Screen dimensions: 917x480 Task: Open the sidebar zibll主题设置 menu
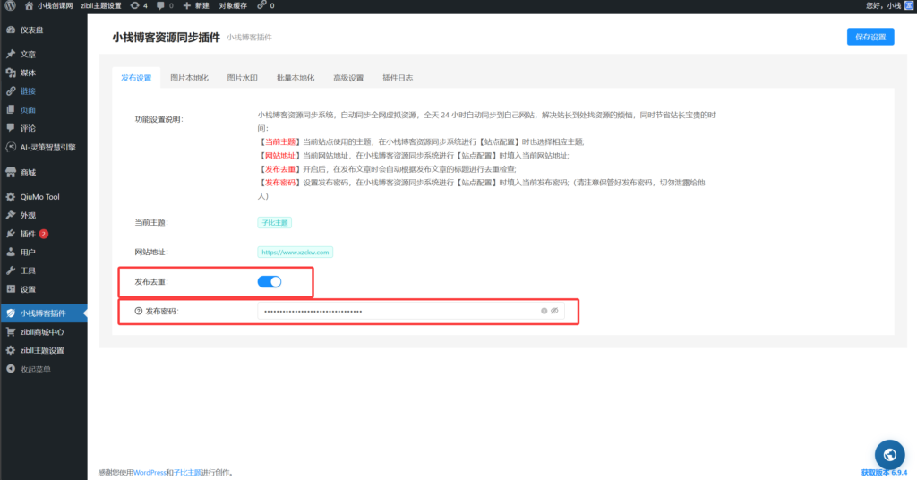(x=43, y=351)
